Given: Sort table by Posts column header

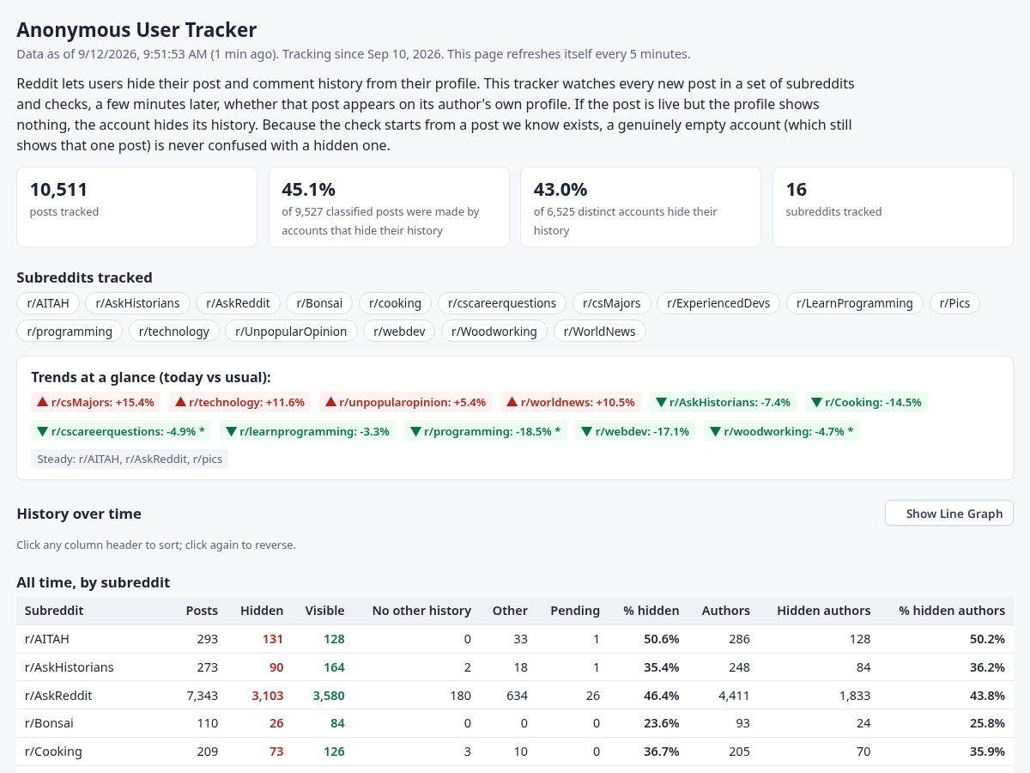Looking at the screenshot, I should point(202,611).
